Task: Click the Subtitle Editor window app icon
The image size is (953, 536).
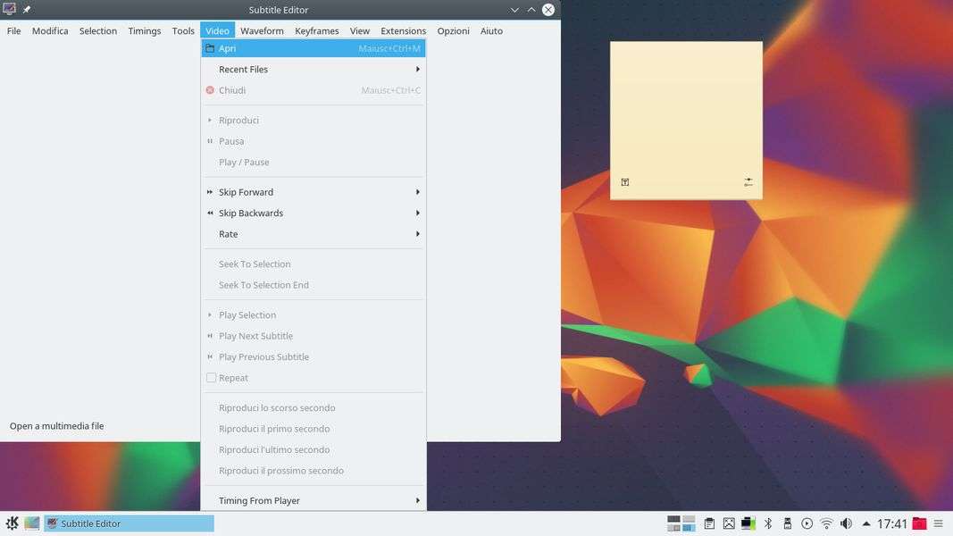Action: click(x=9, y=9)
